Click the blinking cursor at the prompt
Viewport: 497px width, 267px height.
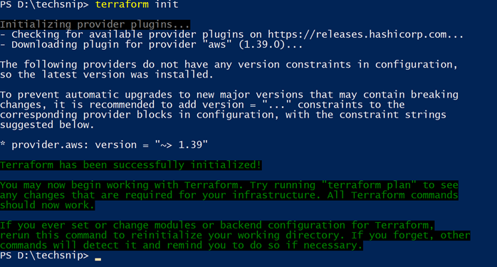[98, 259]
